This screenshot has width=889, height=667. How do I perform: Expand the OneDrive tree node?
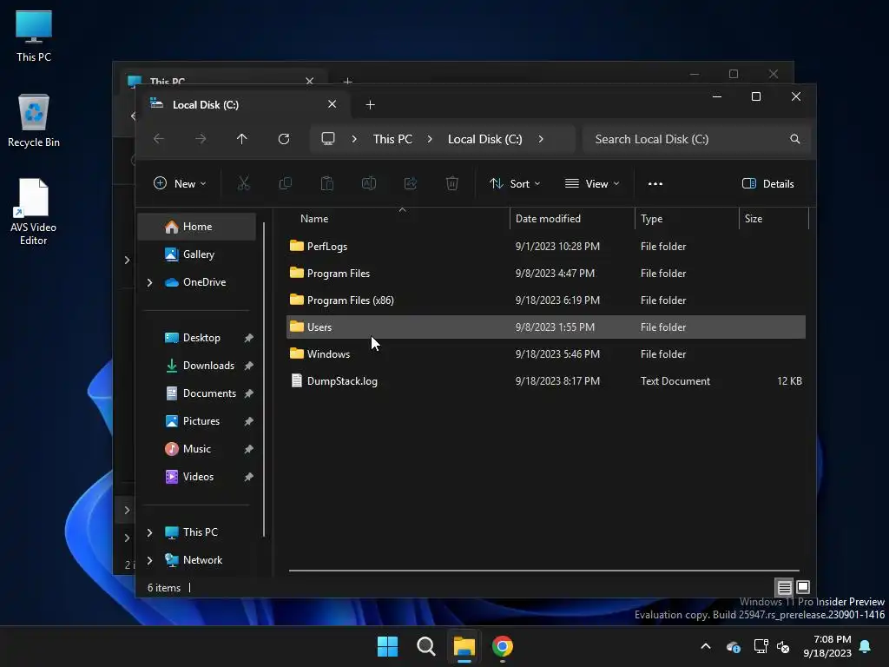click(x=149, y=282)
